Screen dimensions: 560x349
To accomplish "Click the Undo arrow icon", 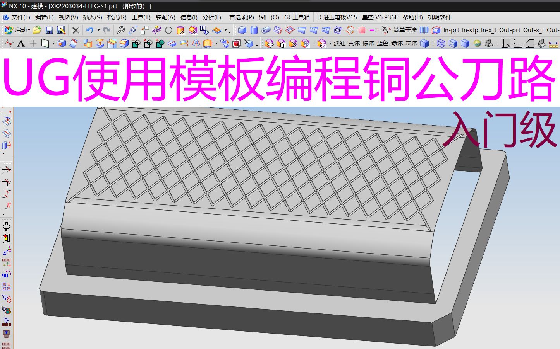I will click(90, 30).
